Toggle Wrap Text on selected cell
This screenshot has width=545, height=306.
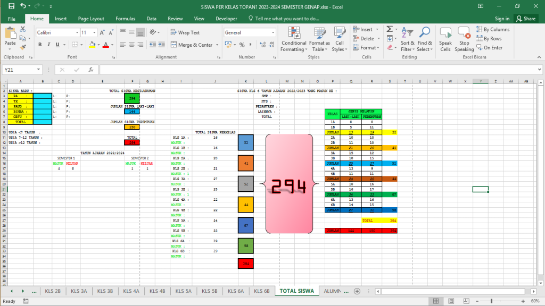point(185,32)
